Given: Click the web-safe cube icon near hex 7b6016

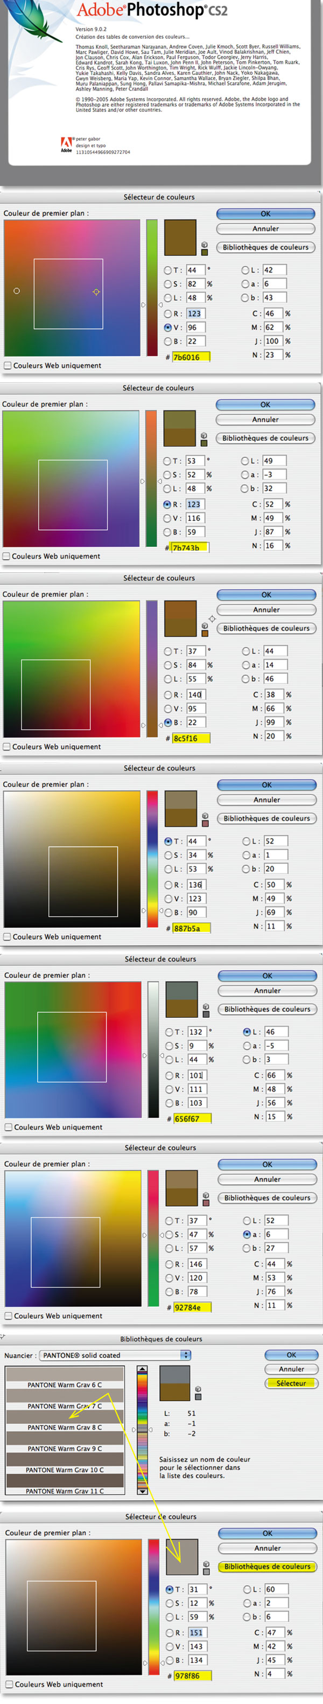Looking at the screenshot, I should click(x=204, y=245).
